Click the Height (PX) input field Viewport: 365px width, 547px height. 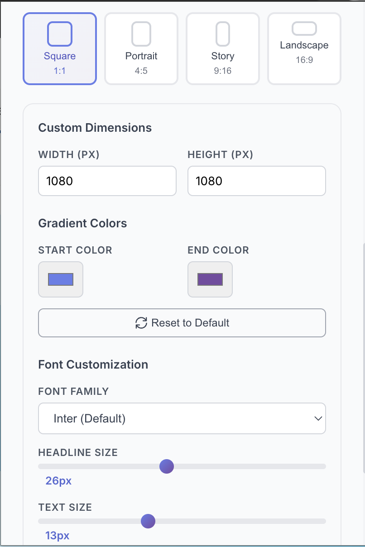[257, 181]
